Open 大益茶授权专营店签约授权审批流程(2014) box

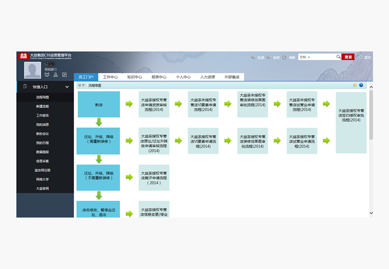point(351,123)
